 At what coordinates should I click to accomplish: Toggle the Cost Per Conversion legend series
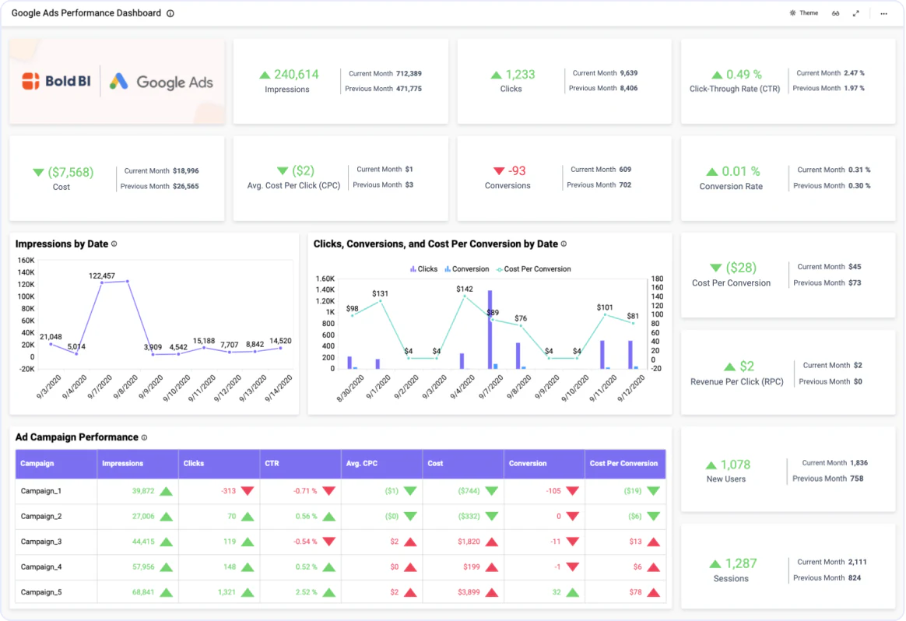533,269
